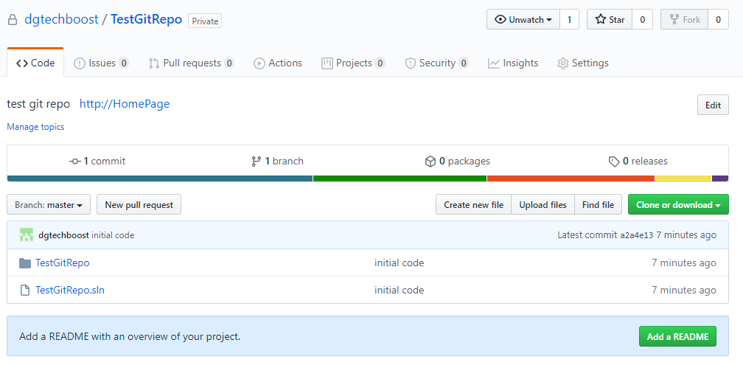The image size is (743, 365).
Task: Expand the Branch: master selector
Action: [49, 205]
